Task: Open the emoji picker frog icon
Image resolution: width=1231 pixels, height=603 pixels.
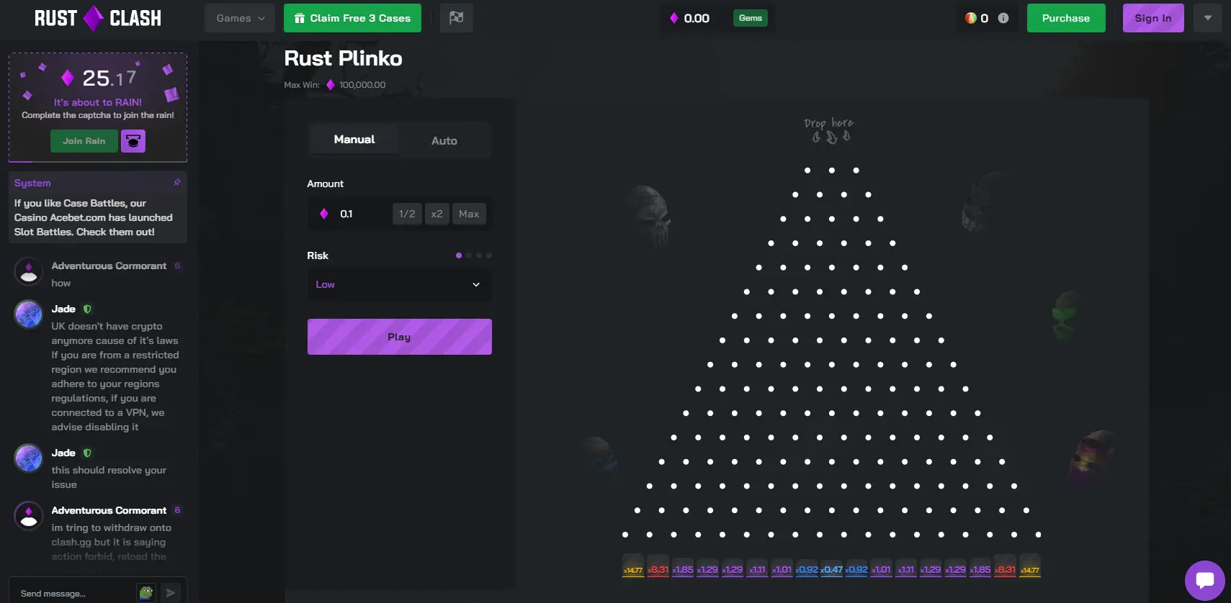Action: pyautogui.click(x=147, y=593)
